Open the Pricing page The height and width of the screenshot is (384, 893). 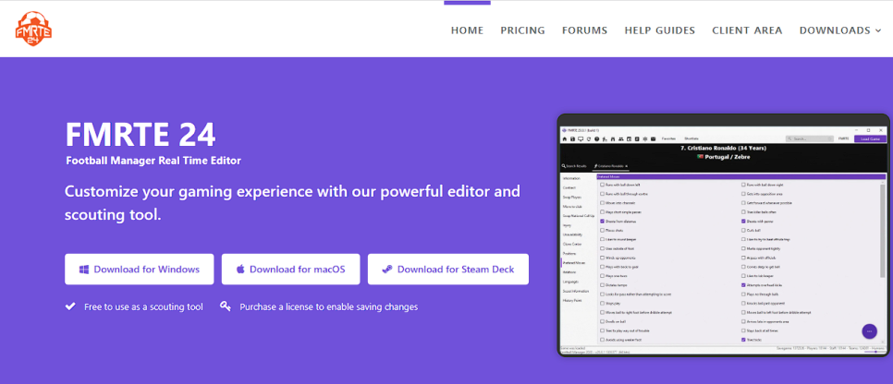pos(522,30)
